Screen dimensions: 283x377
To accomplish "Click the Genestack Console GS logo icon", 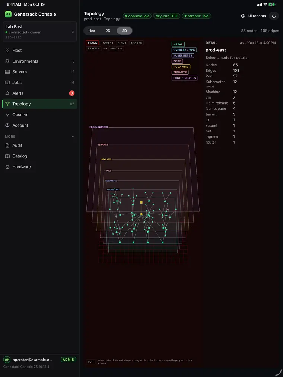I will (x=8, y=14).
